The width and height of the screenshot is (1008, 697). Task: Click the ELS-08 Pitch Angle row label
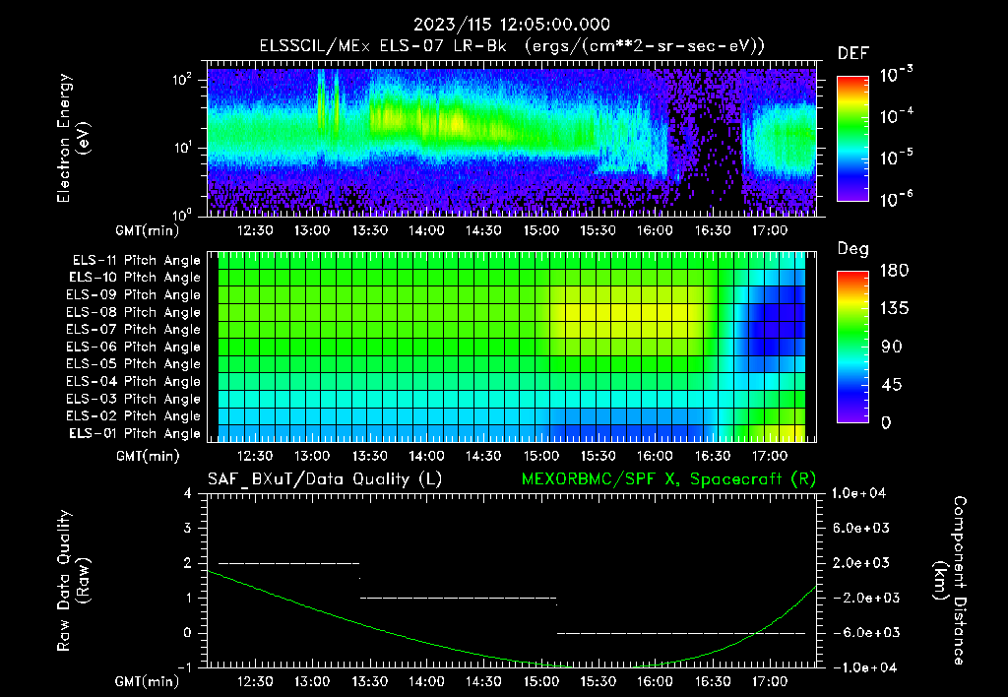click(134, 312)
